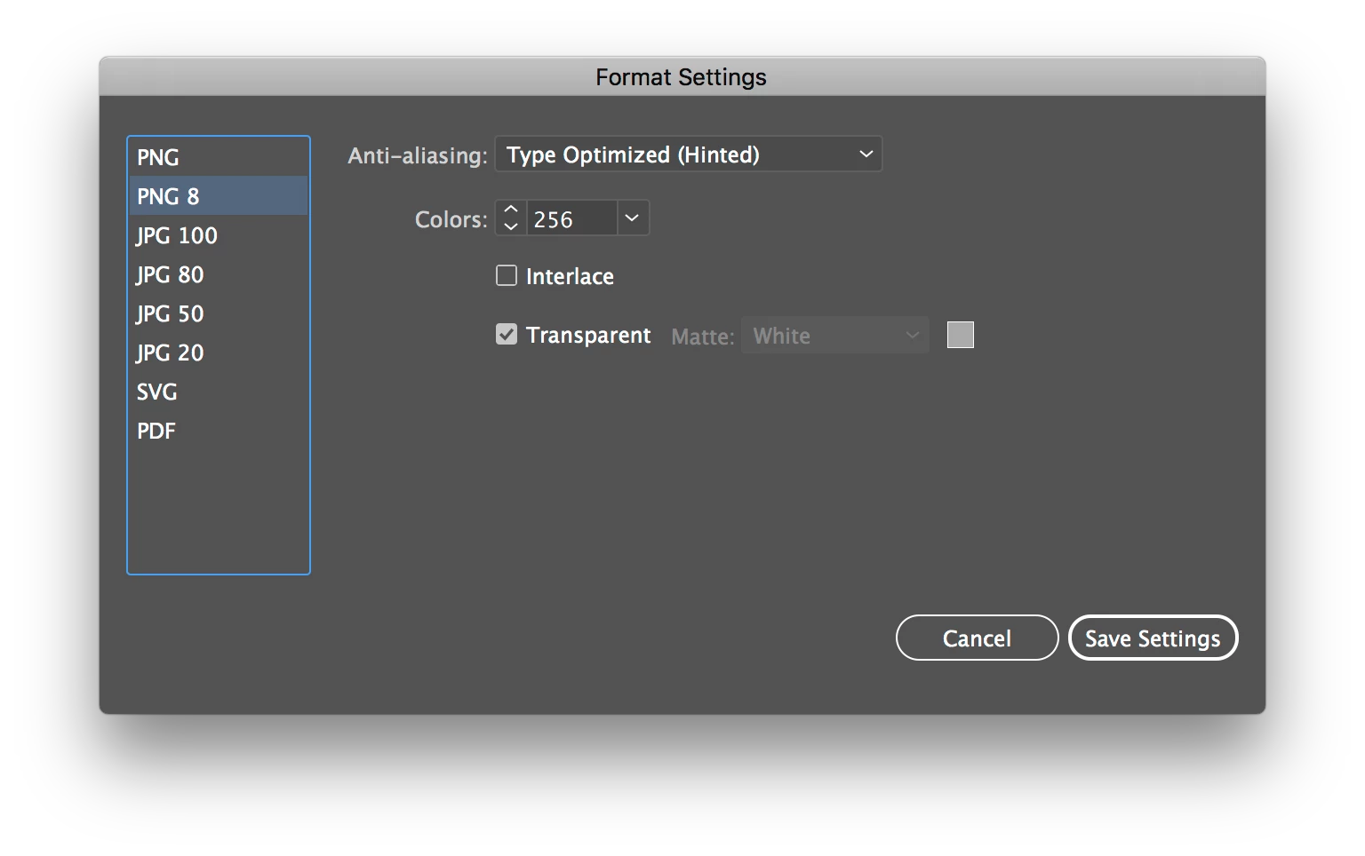Select the SVG format
This screenshot has width=1365, height=856.
click(219, 392)
